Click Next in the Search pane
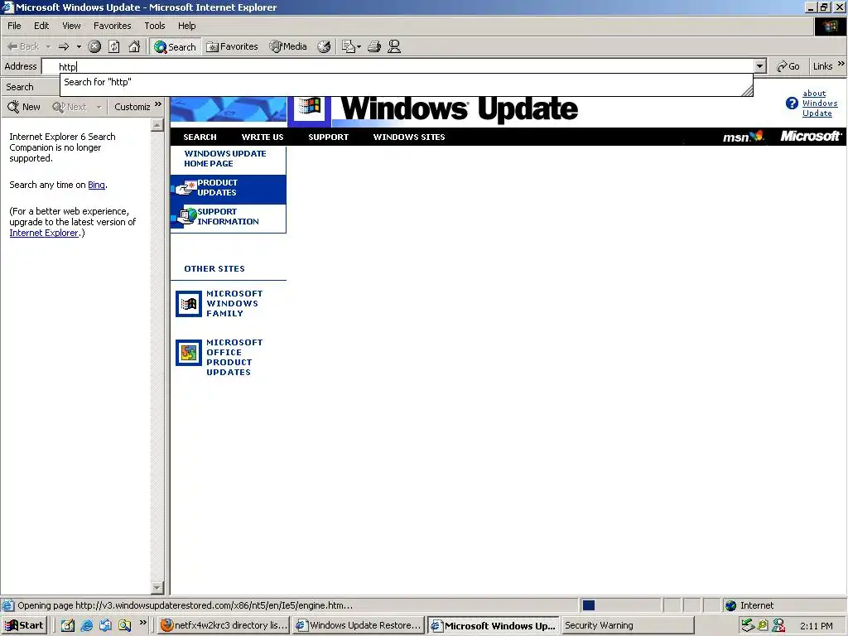Viewport: 848px width, 636px height. pyautogui.click(x=70, y=107)
